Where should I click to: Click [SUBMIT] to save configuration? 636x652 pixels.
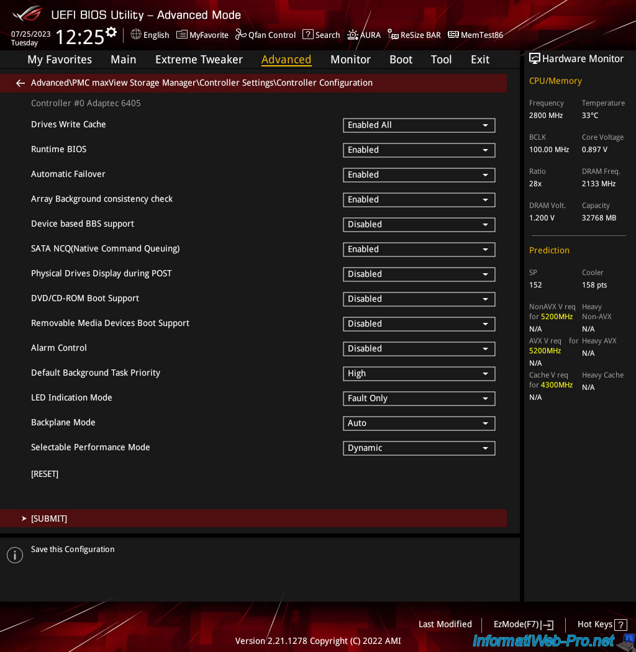[253, 518]
